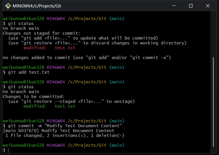Close the Git Bash terminal window
The height and width of the screenshot is (155, 219).
(208, 6)
